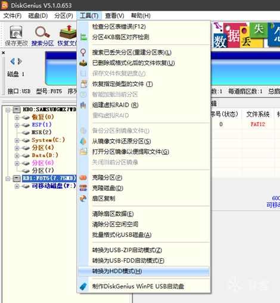Viewport: 280px width, 303px height.
Task: Choose 从镜像文件还原分区
Action: coord(144,141)
